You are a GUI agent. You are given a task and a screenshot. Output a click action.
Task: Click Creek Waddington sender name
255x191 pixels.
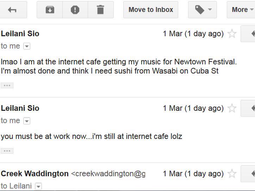point(35,174)
